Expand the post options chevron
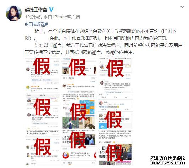 [x=182, y=7]
